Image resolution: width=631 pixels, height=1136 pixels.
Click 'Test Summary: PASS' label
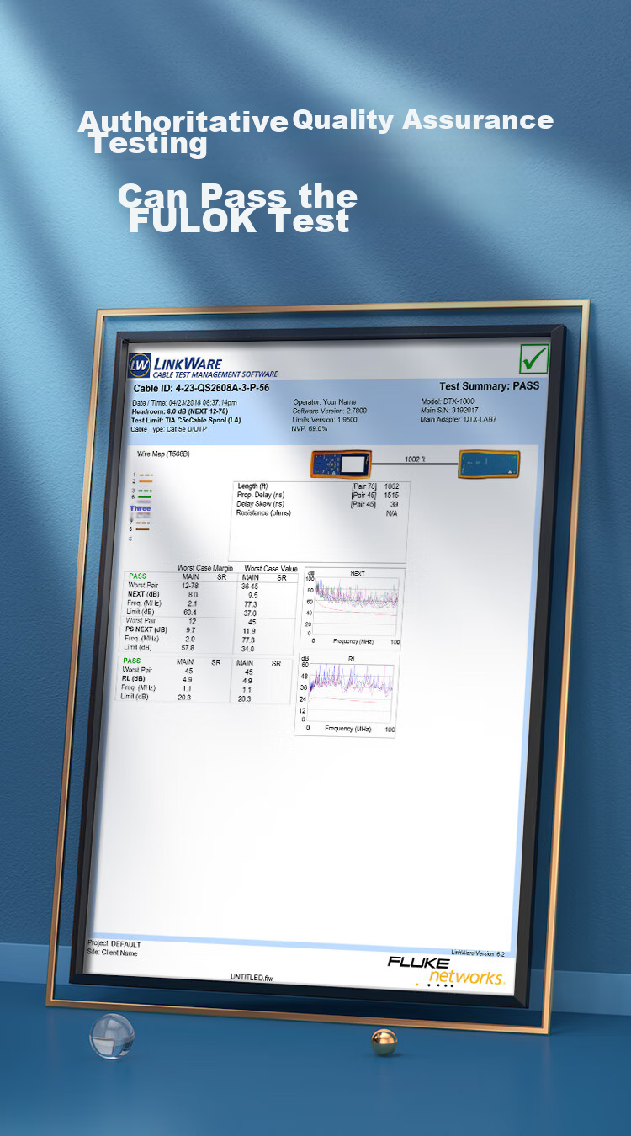tap(490, 386)
